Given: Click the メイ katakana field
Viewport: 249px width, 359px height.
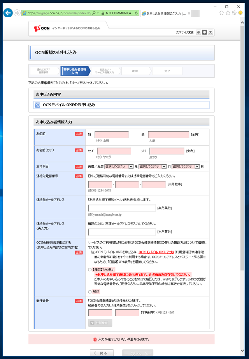Looking at the screenshot, I should pyautogui.click(x=167, y=151).
